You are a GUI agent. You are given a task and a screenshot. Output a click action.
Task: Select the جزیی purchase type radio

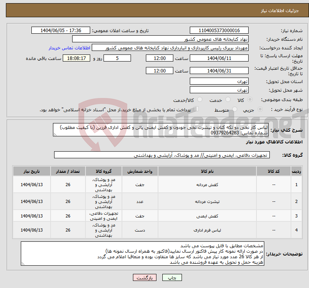coord(260,109)
